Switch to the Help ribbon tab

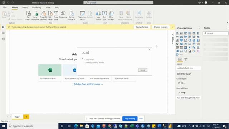(57, 8)
